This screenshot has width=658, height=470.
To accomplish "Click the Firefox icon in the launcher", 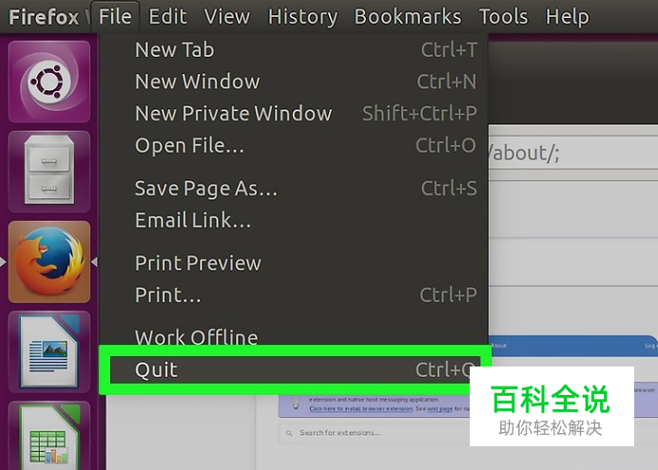I will coord(49,262).
